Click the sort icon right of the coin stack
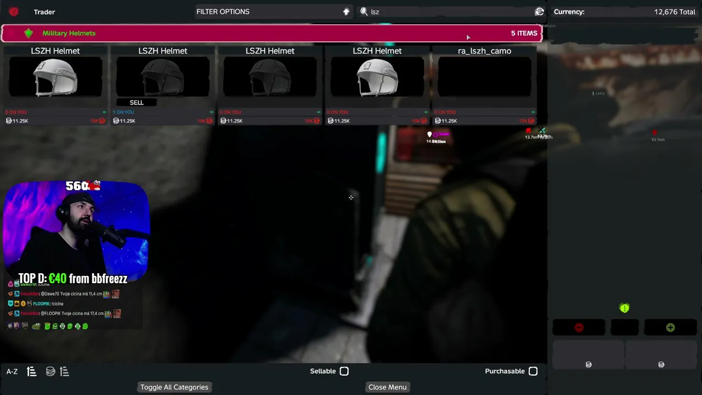 pyautogui.click(x=64, y=371)
